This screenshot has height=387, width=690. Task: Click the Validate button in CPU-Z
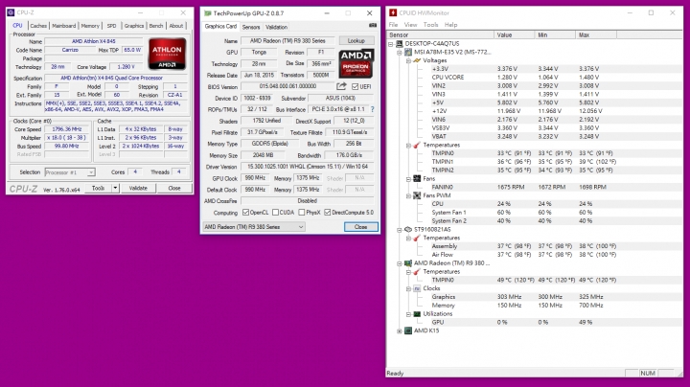click(x=138, y=188)
